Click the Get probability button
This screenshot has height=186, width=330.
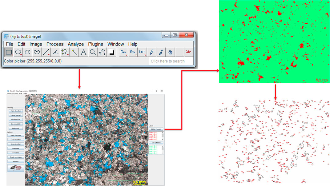point(16,124)
